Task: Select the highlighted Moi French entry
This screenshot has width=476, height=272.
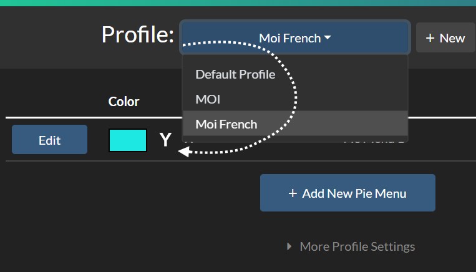Action: coord(295,124)
